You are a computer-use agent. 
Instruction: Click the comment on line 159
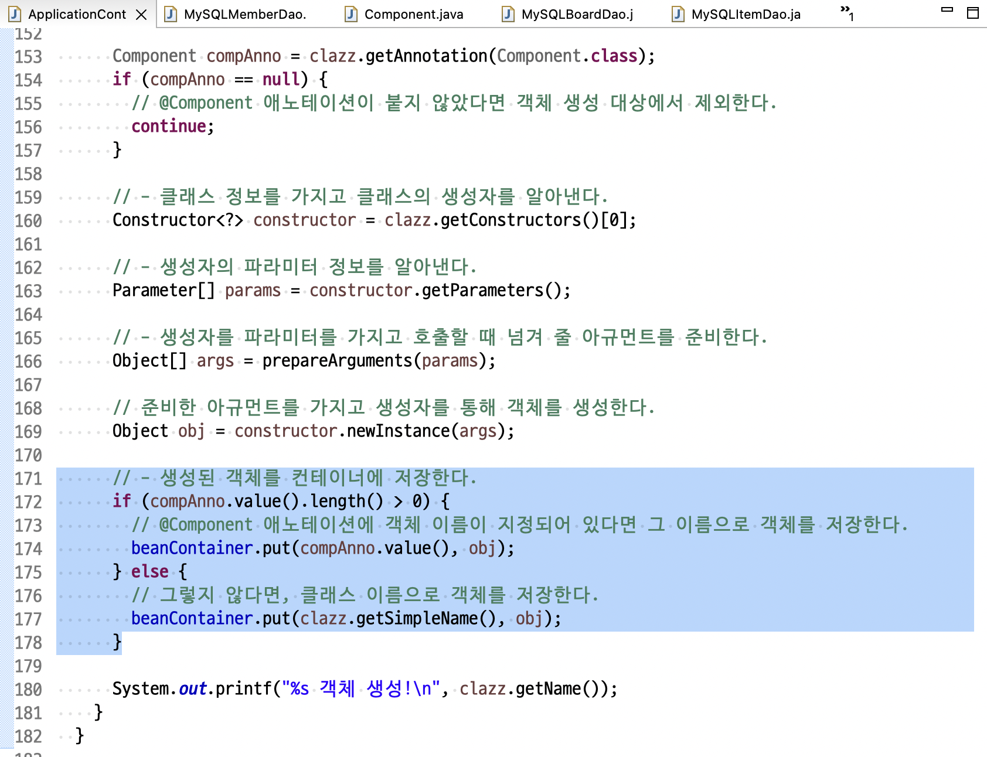(360, 197)
